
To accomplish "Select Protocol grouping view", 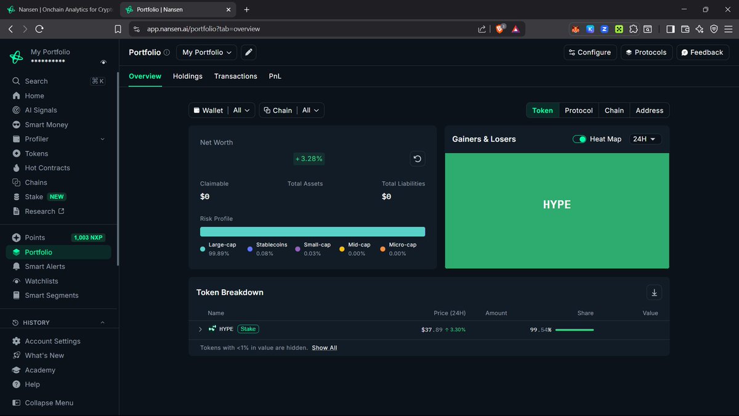I will (579, 110).
